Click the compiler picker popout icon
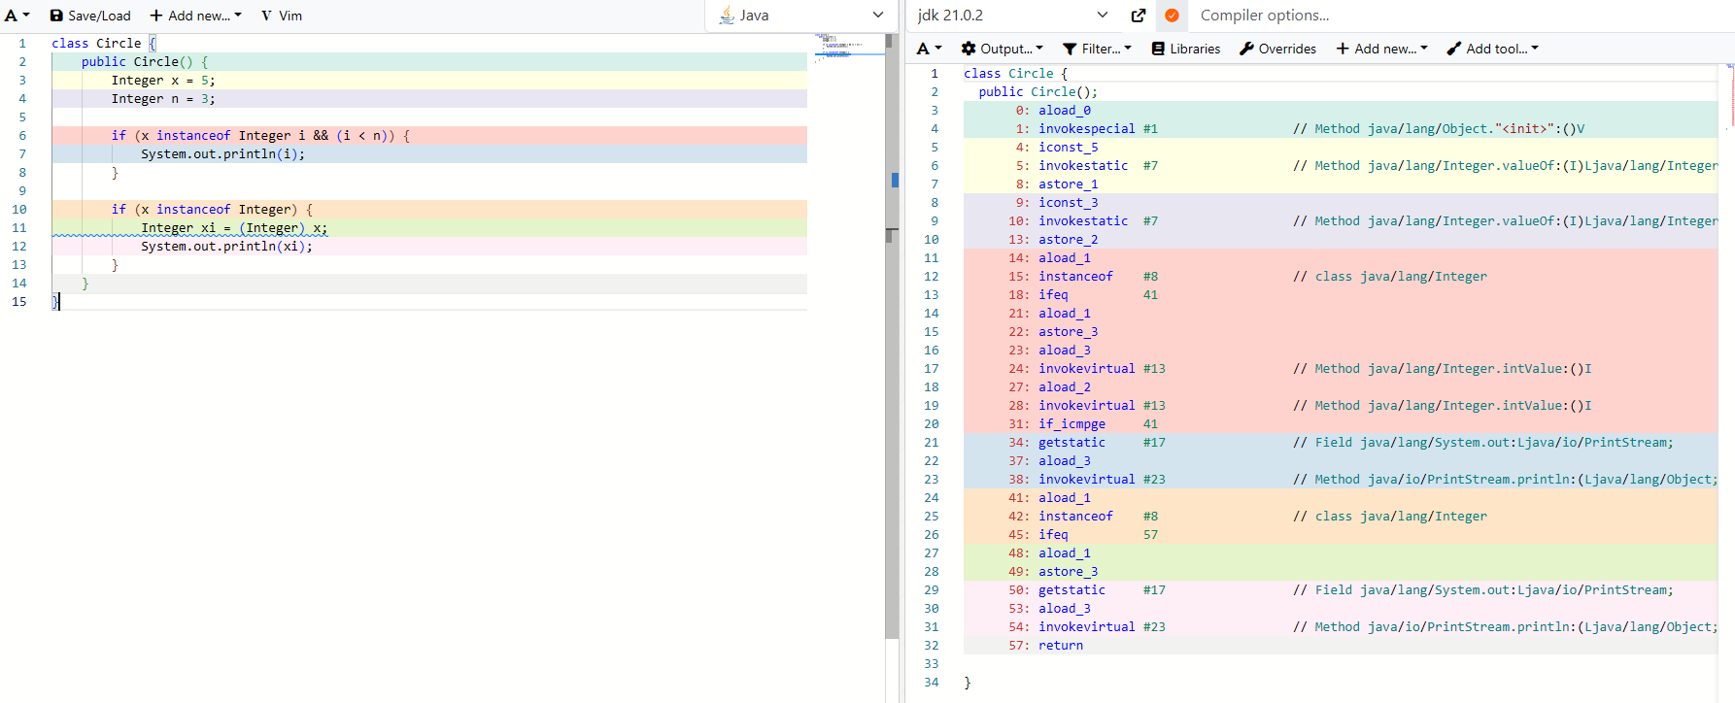1735x703 pixels. (x=1139, y=16)
